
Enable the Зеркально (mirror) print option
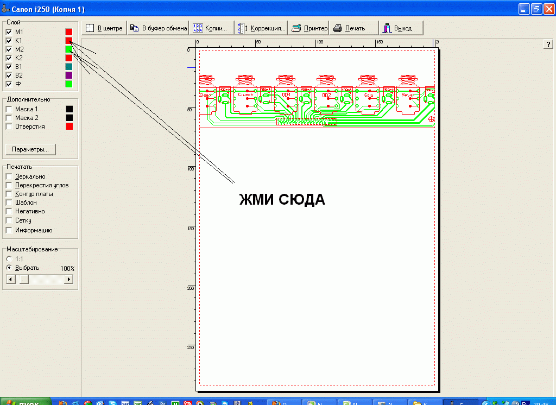tap(9, 176)
